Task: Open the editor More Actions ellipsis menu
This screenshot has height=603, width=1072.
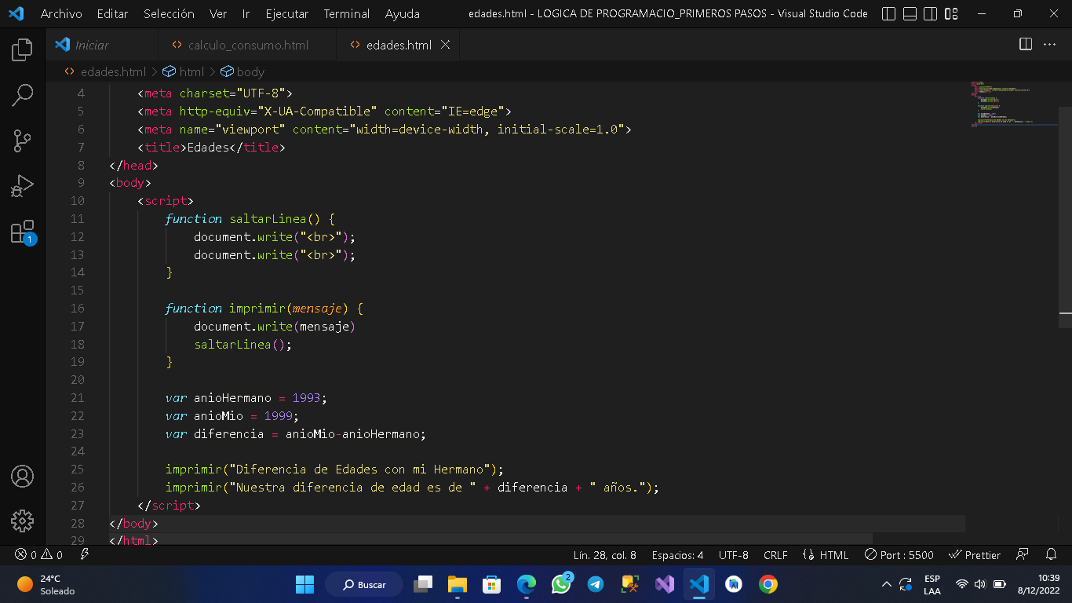Action: pyautogui.click(x=1049, y=45)
